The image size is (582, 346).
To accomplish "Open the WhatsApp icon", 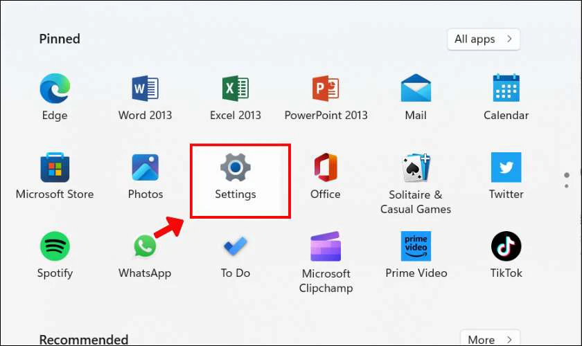I will tap(145, 246).
